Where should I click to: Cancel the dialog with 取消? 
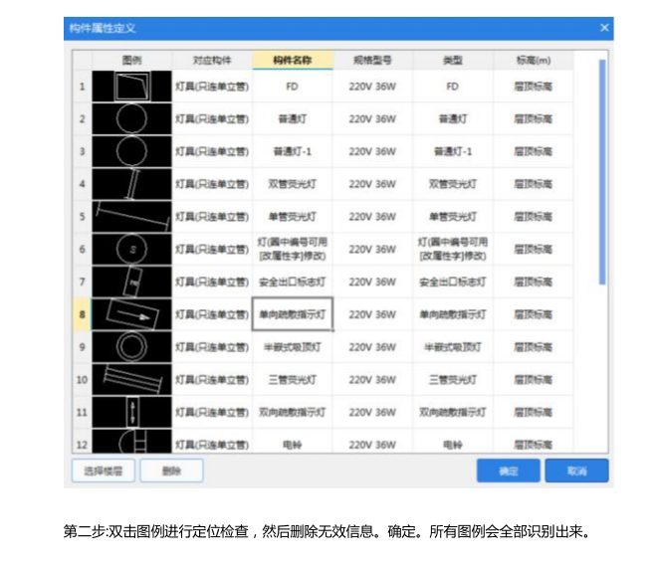(x=576, y=471)
